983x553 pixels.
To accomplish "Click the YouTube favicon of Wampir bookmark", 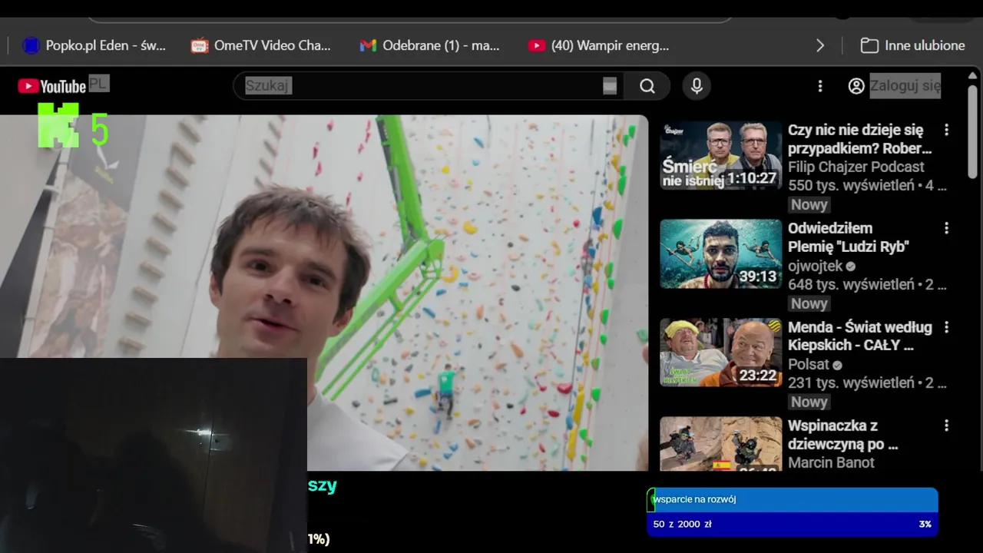I will (536, 45).
